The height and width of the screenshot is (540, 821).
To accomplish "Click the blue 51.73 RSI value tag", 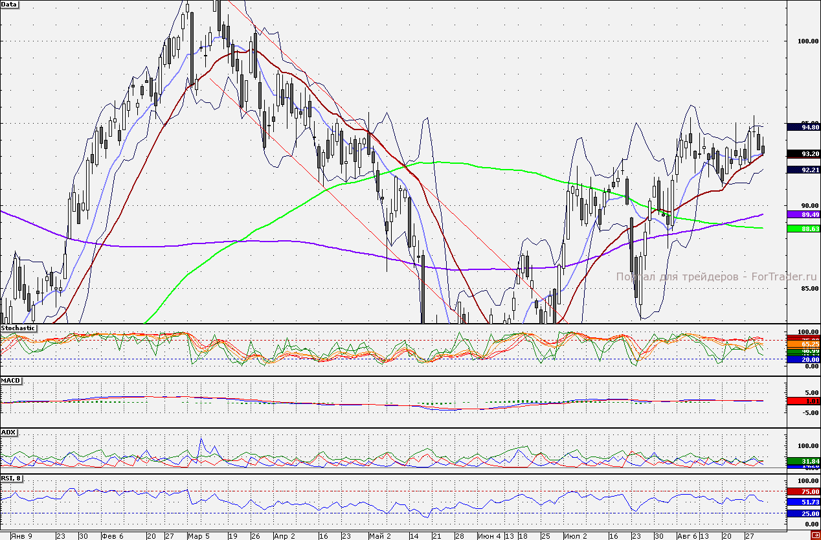I will (x=803, y=502).
